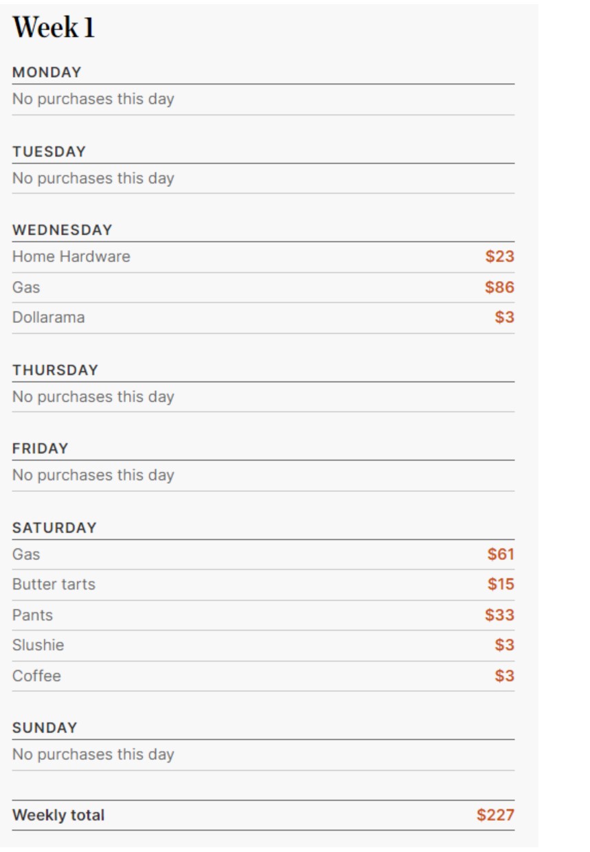590x852 pixels.
Task: Select the $15 butter tarts amount
Action: (x=501, y=585)
